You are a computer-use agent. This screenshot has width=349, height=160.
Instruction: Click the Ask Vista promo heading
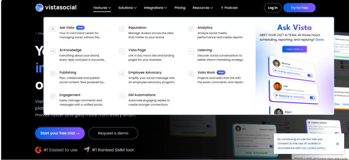pyautogui.click(x=294, y=27)
